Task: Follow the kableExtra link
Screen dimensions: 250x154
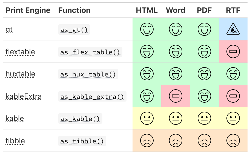Action: click(24, 96)
